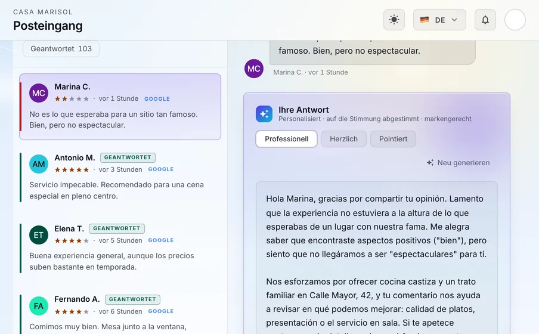Click the sparkle icon next to Neu generieren
The image size is (539, 334).
[430, 163]
